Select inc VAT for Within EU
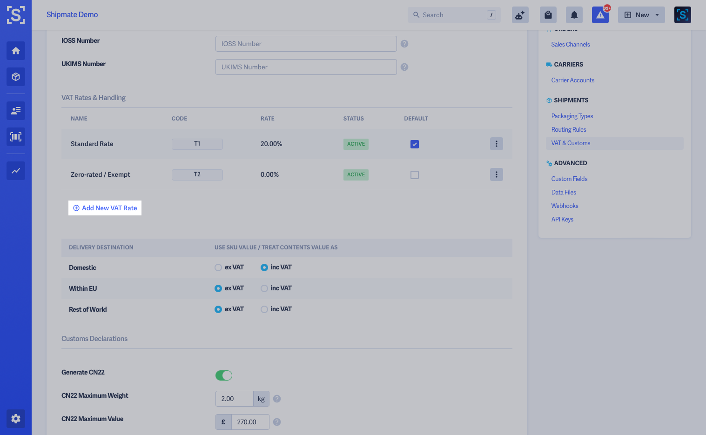 [x=264, y=288]
